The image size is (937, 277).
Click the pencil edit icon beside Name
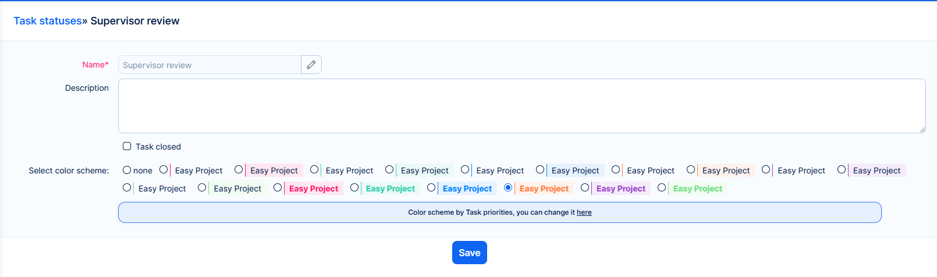tap(311, 65)
